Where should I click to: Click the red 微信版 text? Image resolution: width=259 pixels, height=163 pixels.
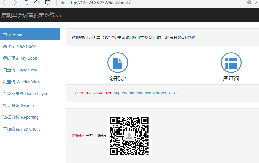coord(78,136)
